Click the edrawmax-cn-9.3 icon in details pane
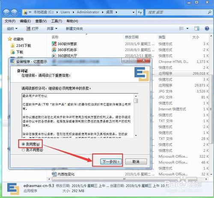214x198 pixels. pyautogui.click(x=13, y=189)
